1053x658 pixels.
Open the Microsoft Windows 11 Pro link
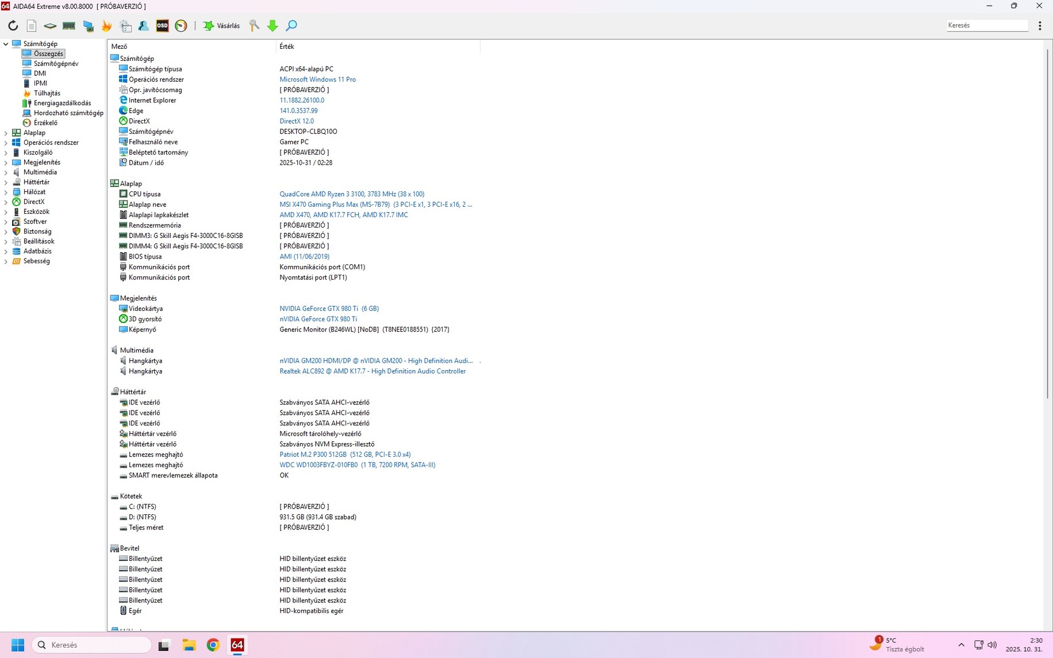point(317,79)
